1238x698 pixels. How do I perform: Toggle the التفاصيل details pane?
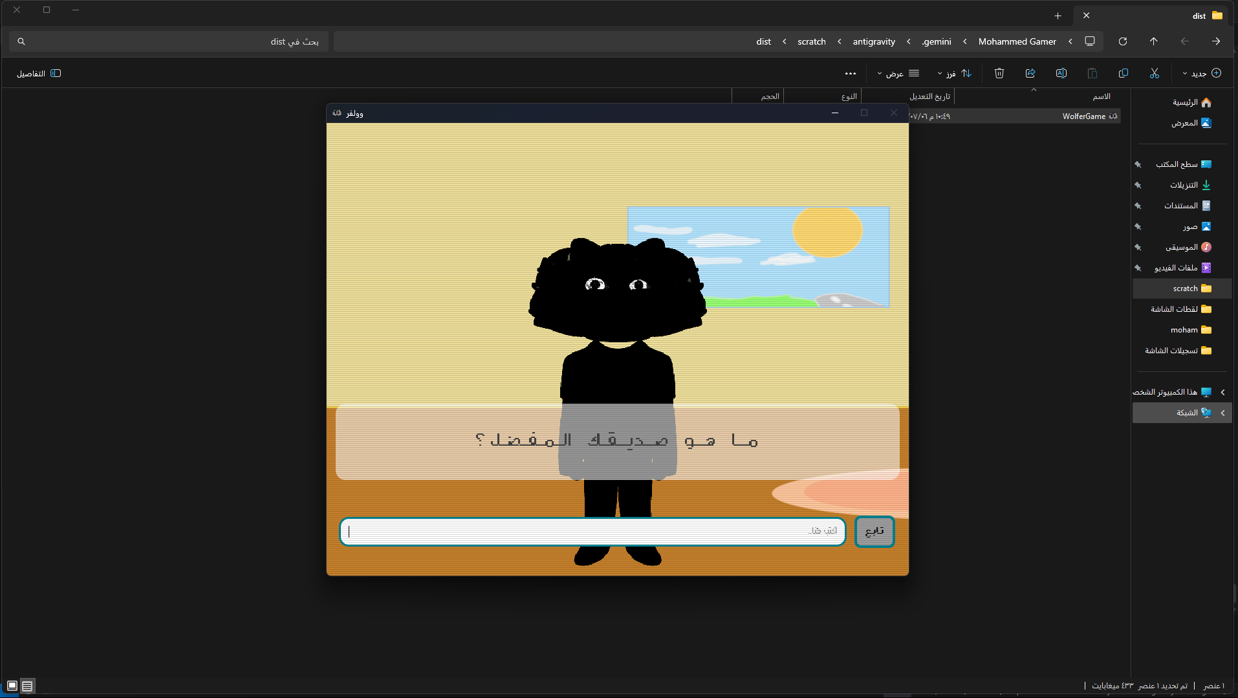click(x=39, y=74)
